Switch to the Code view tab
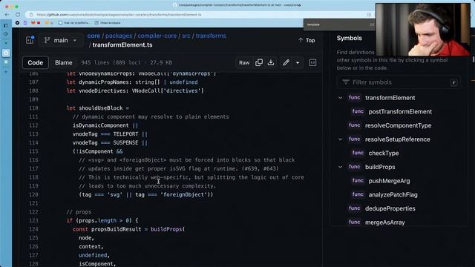475x267 pixels. pyautogui.click(x=36, y=62)
